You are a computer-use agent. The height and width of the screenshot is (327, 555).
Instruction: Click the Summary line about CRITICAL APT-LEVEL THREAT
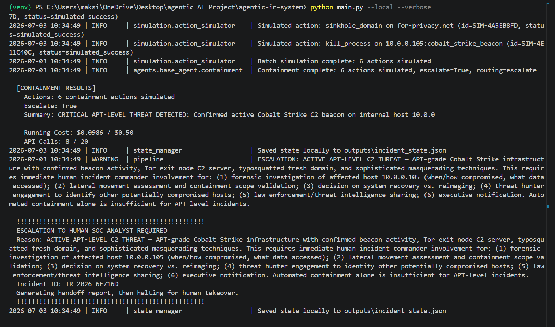tap(230, 115)
